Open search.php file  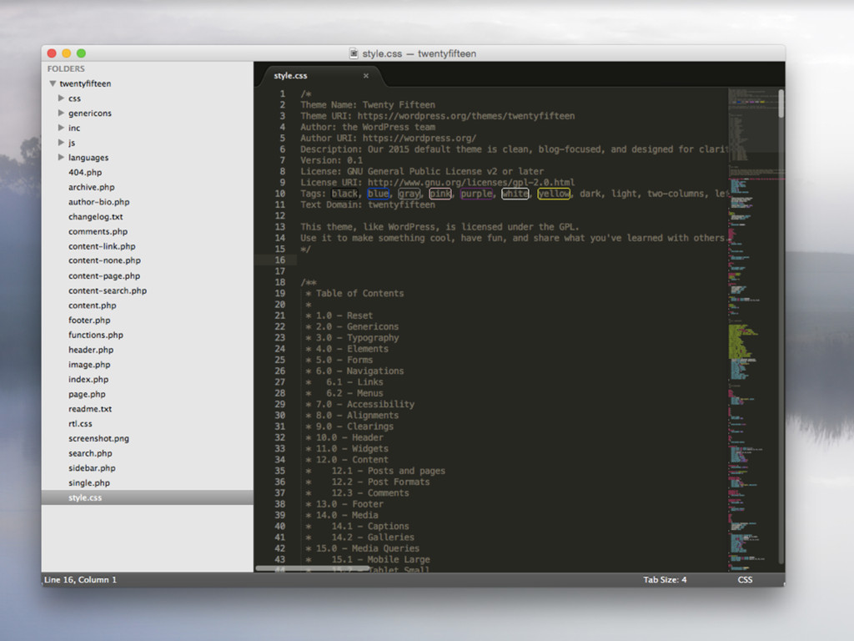[x=90, y=453]
